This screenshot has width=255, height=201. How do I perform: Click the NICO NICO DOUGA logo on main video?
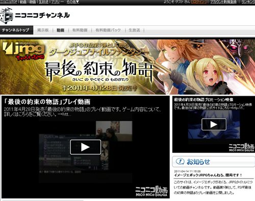point(151,191)
